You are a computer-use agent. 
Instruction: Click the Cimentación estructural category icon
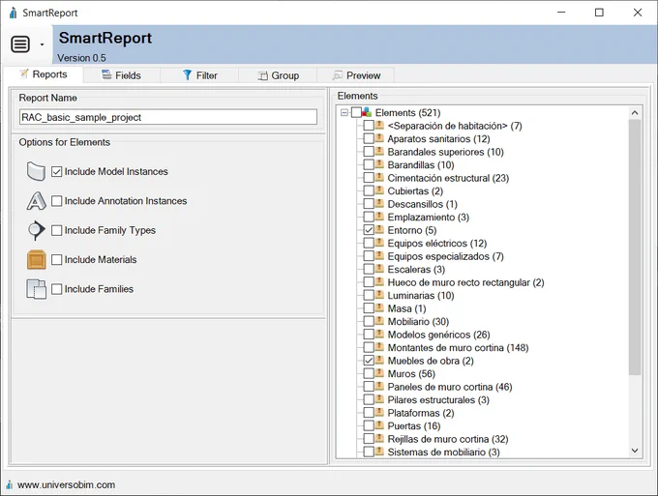coord(379,177)
